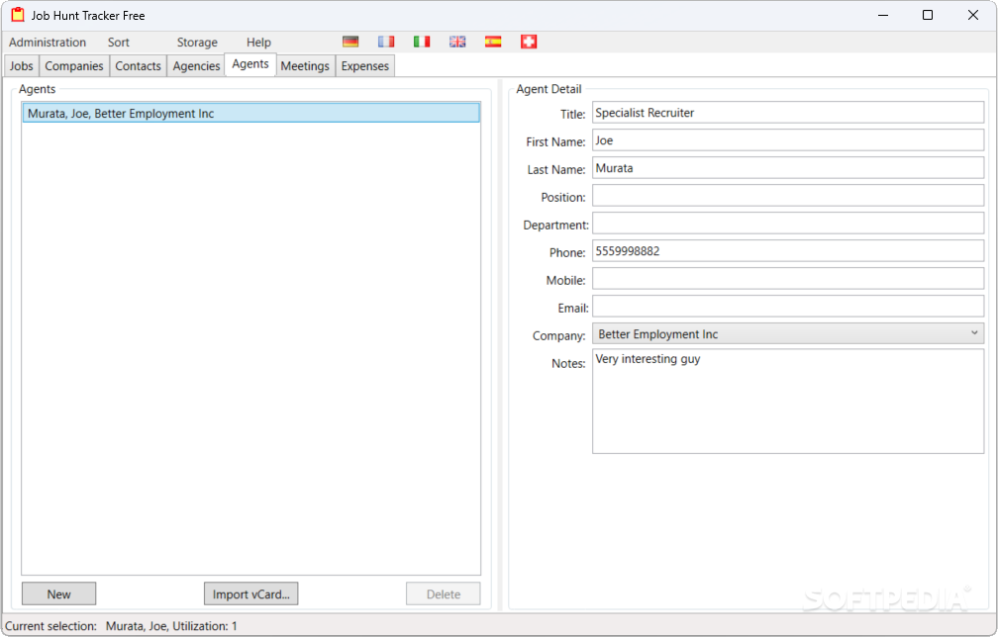Select agent Murata, Joe, Better Employment Inc

(250, 113)
